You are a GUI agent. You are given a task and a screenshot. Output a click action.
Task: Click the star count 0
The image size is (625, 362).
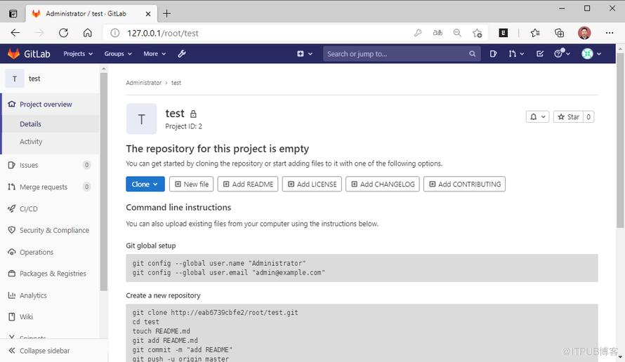[588, 116]
